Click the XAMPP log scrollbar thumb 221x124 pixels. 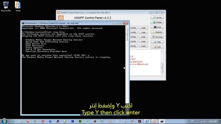[x=162, y=68]
